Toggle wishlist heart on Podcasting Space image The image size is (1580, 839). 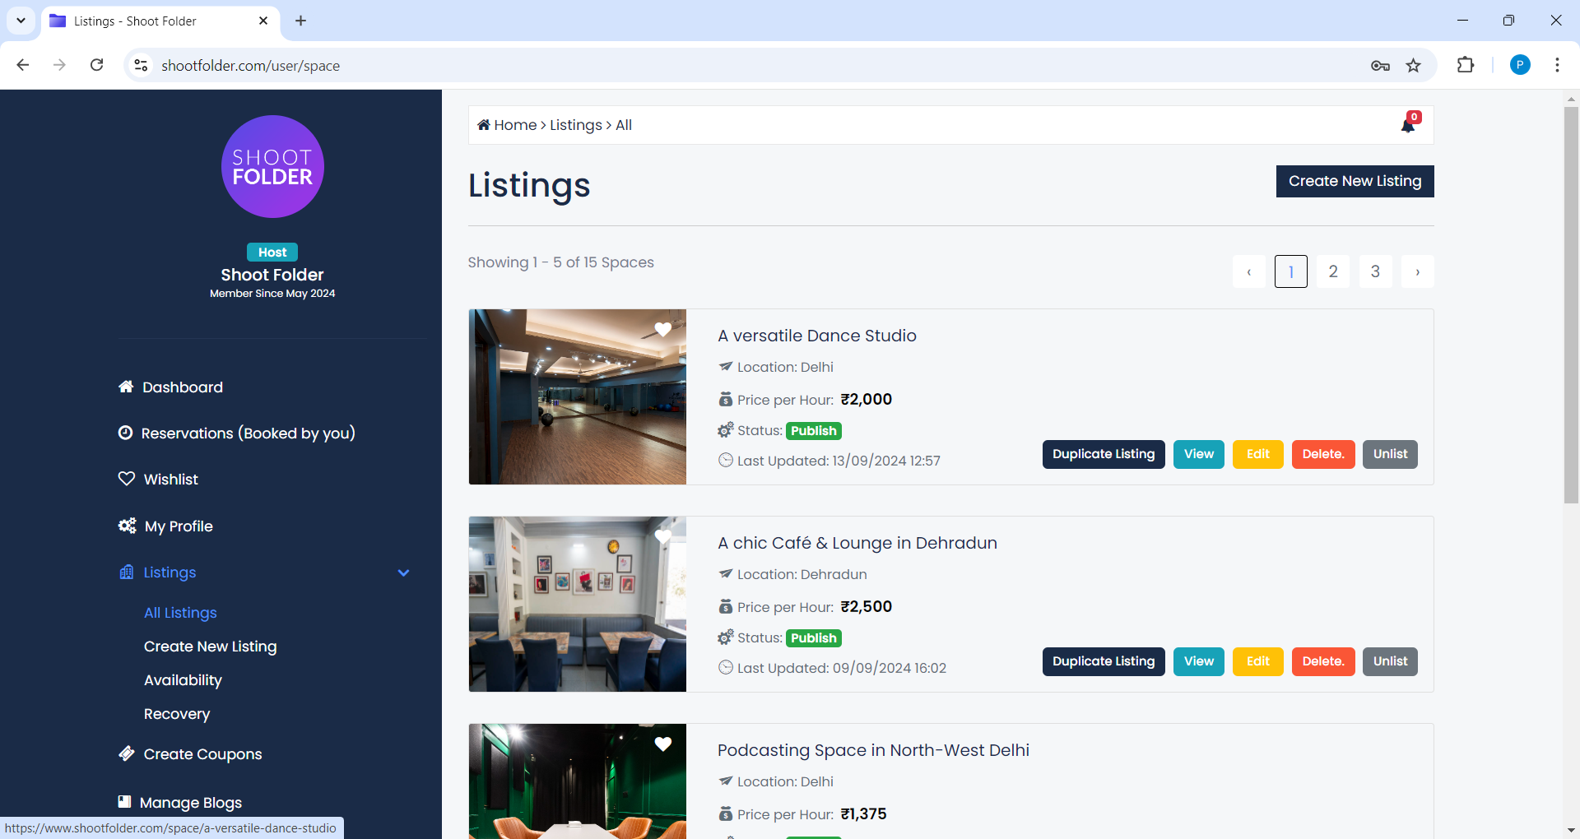663,744
